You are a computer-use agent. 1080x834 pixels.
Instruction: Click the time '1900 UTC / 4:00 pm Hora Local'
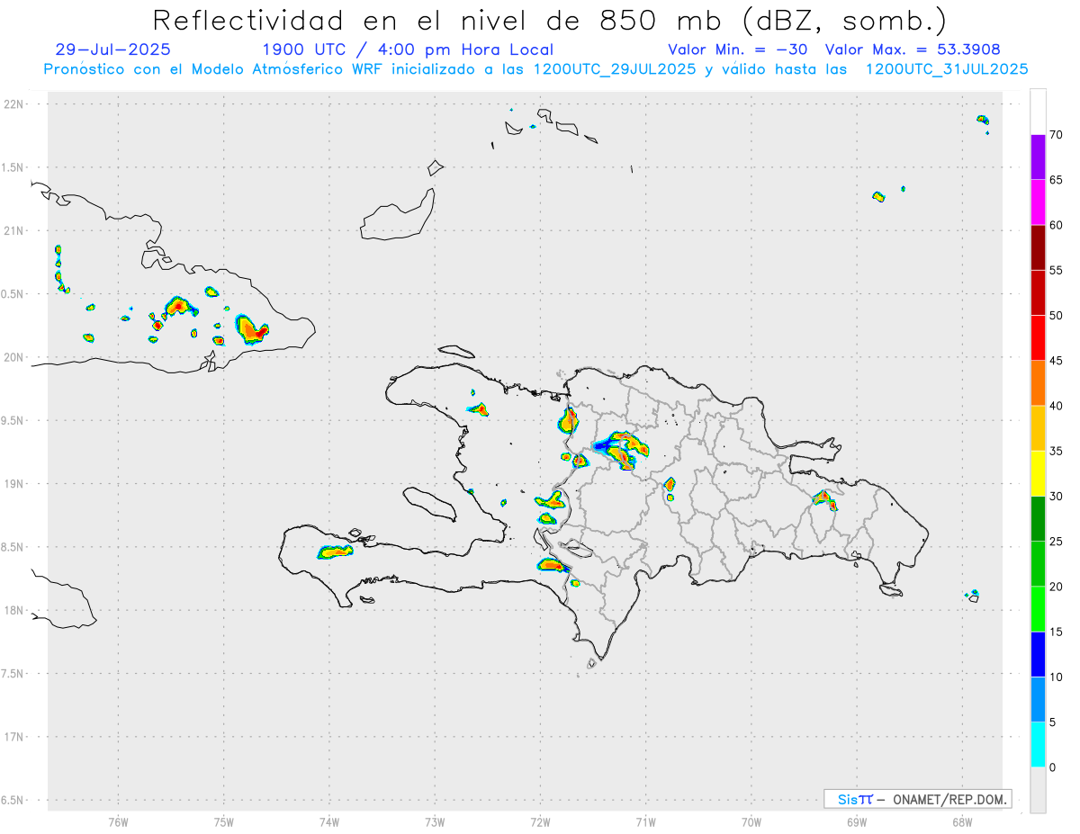click(x=408, y=49)
